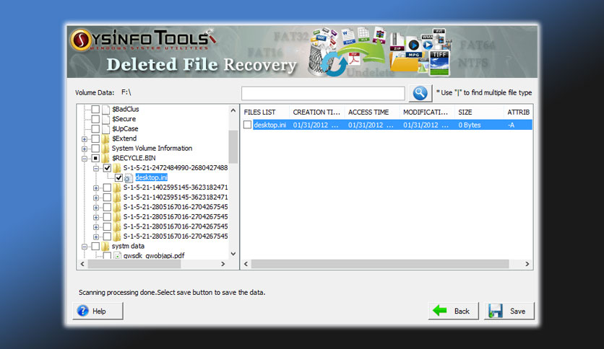The height and width of the screenshot is (349, 604).
Task: Select System Volume Information label
Action: tap(152, 149)
